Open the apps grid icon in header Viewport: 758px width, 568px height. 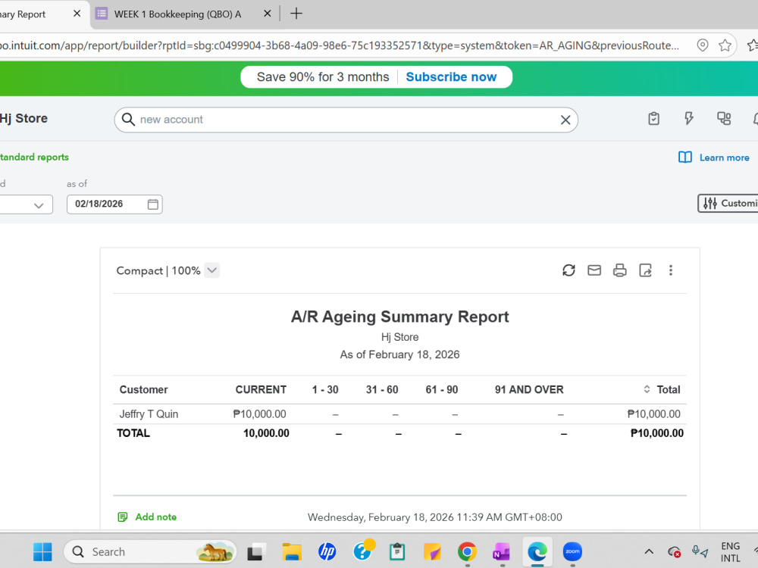pyautogui.click(x=724, y=119)
